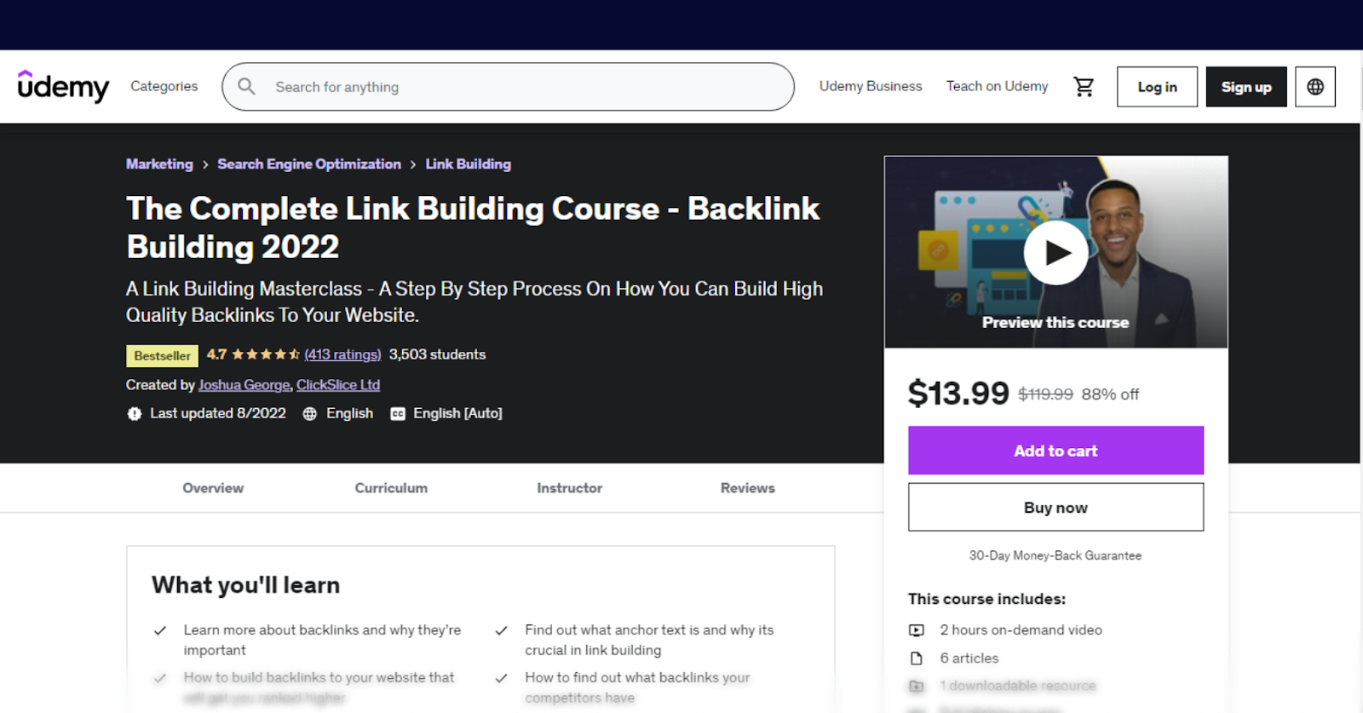Go to Link Building breadcrumb

tap(469, 164)
